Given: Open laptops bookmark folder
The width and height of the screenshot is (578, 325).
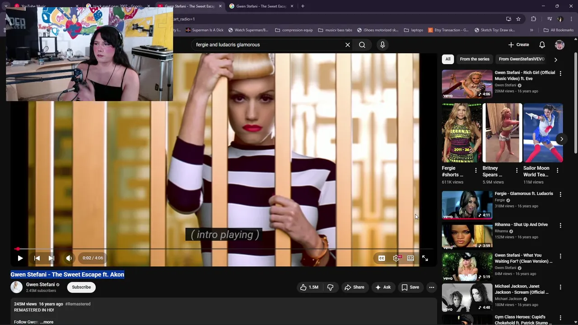Looking at the screenshot, I should pyautogui.click(x=414, y=30).
